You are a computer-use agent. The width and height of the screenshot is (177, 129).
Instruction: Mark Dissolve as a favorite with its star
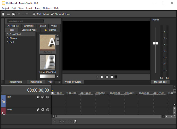7,38
